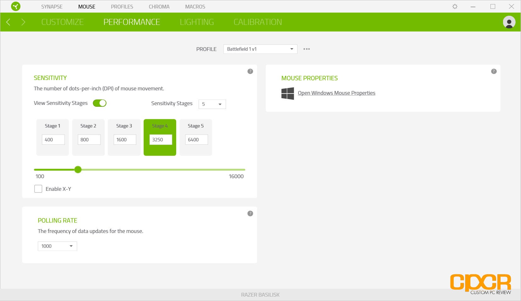The height and width of the screenshot is (301, 521).
Task: Switch to the Synapse tab
Action: click(x=52, y=7)
